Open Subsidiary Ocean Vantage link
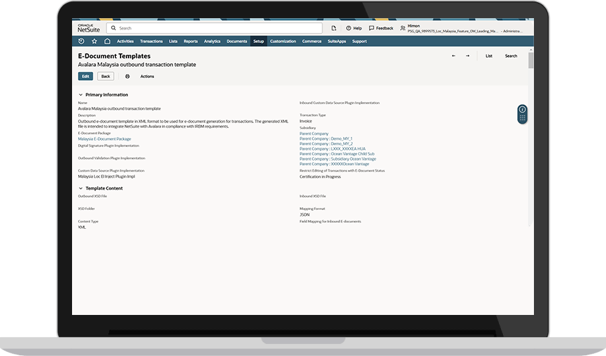Viewport: 606px width, 356px height. [338, 159]
